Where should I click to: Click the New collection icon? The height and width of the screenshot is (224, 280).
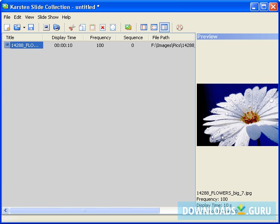7,27
